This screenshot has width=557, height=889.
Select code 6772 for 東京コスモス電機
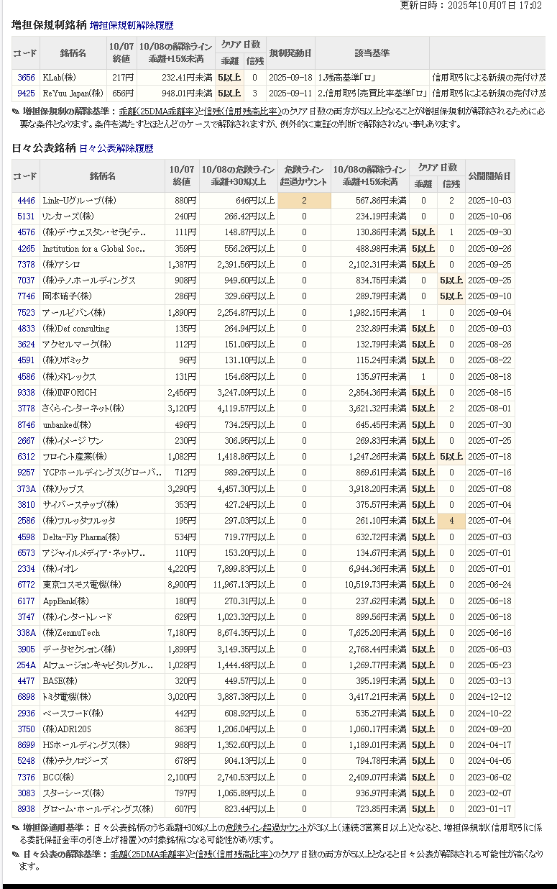[26, 585]
